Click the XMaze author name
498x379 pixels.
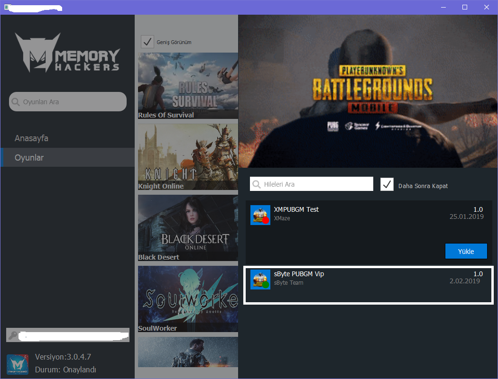click(282, 218)
